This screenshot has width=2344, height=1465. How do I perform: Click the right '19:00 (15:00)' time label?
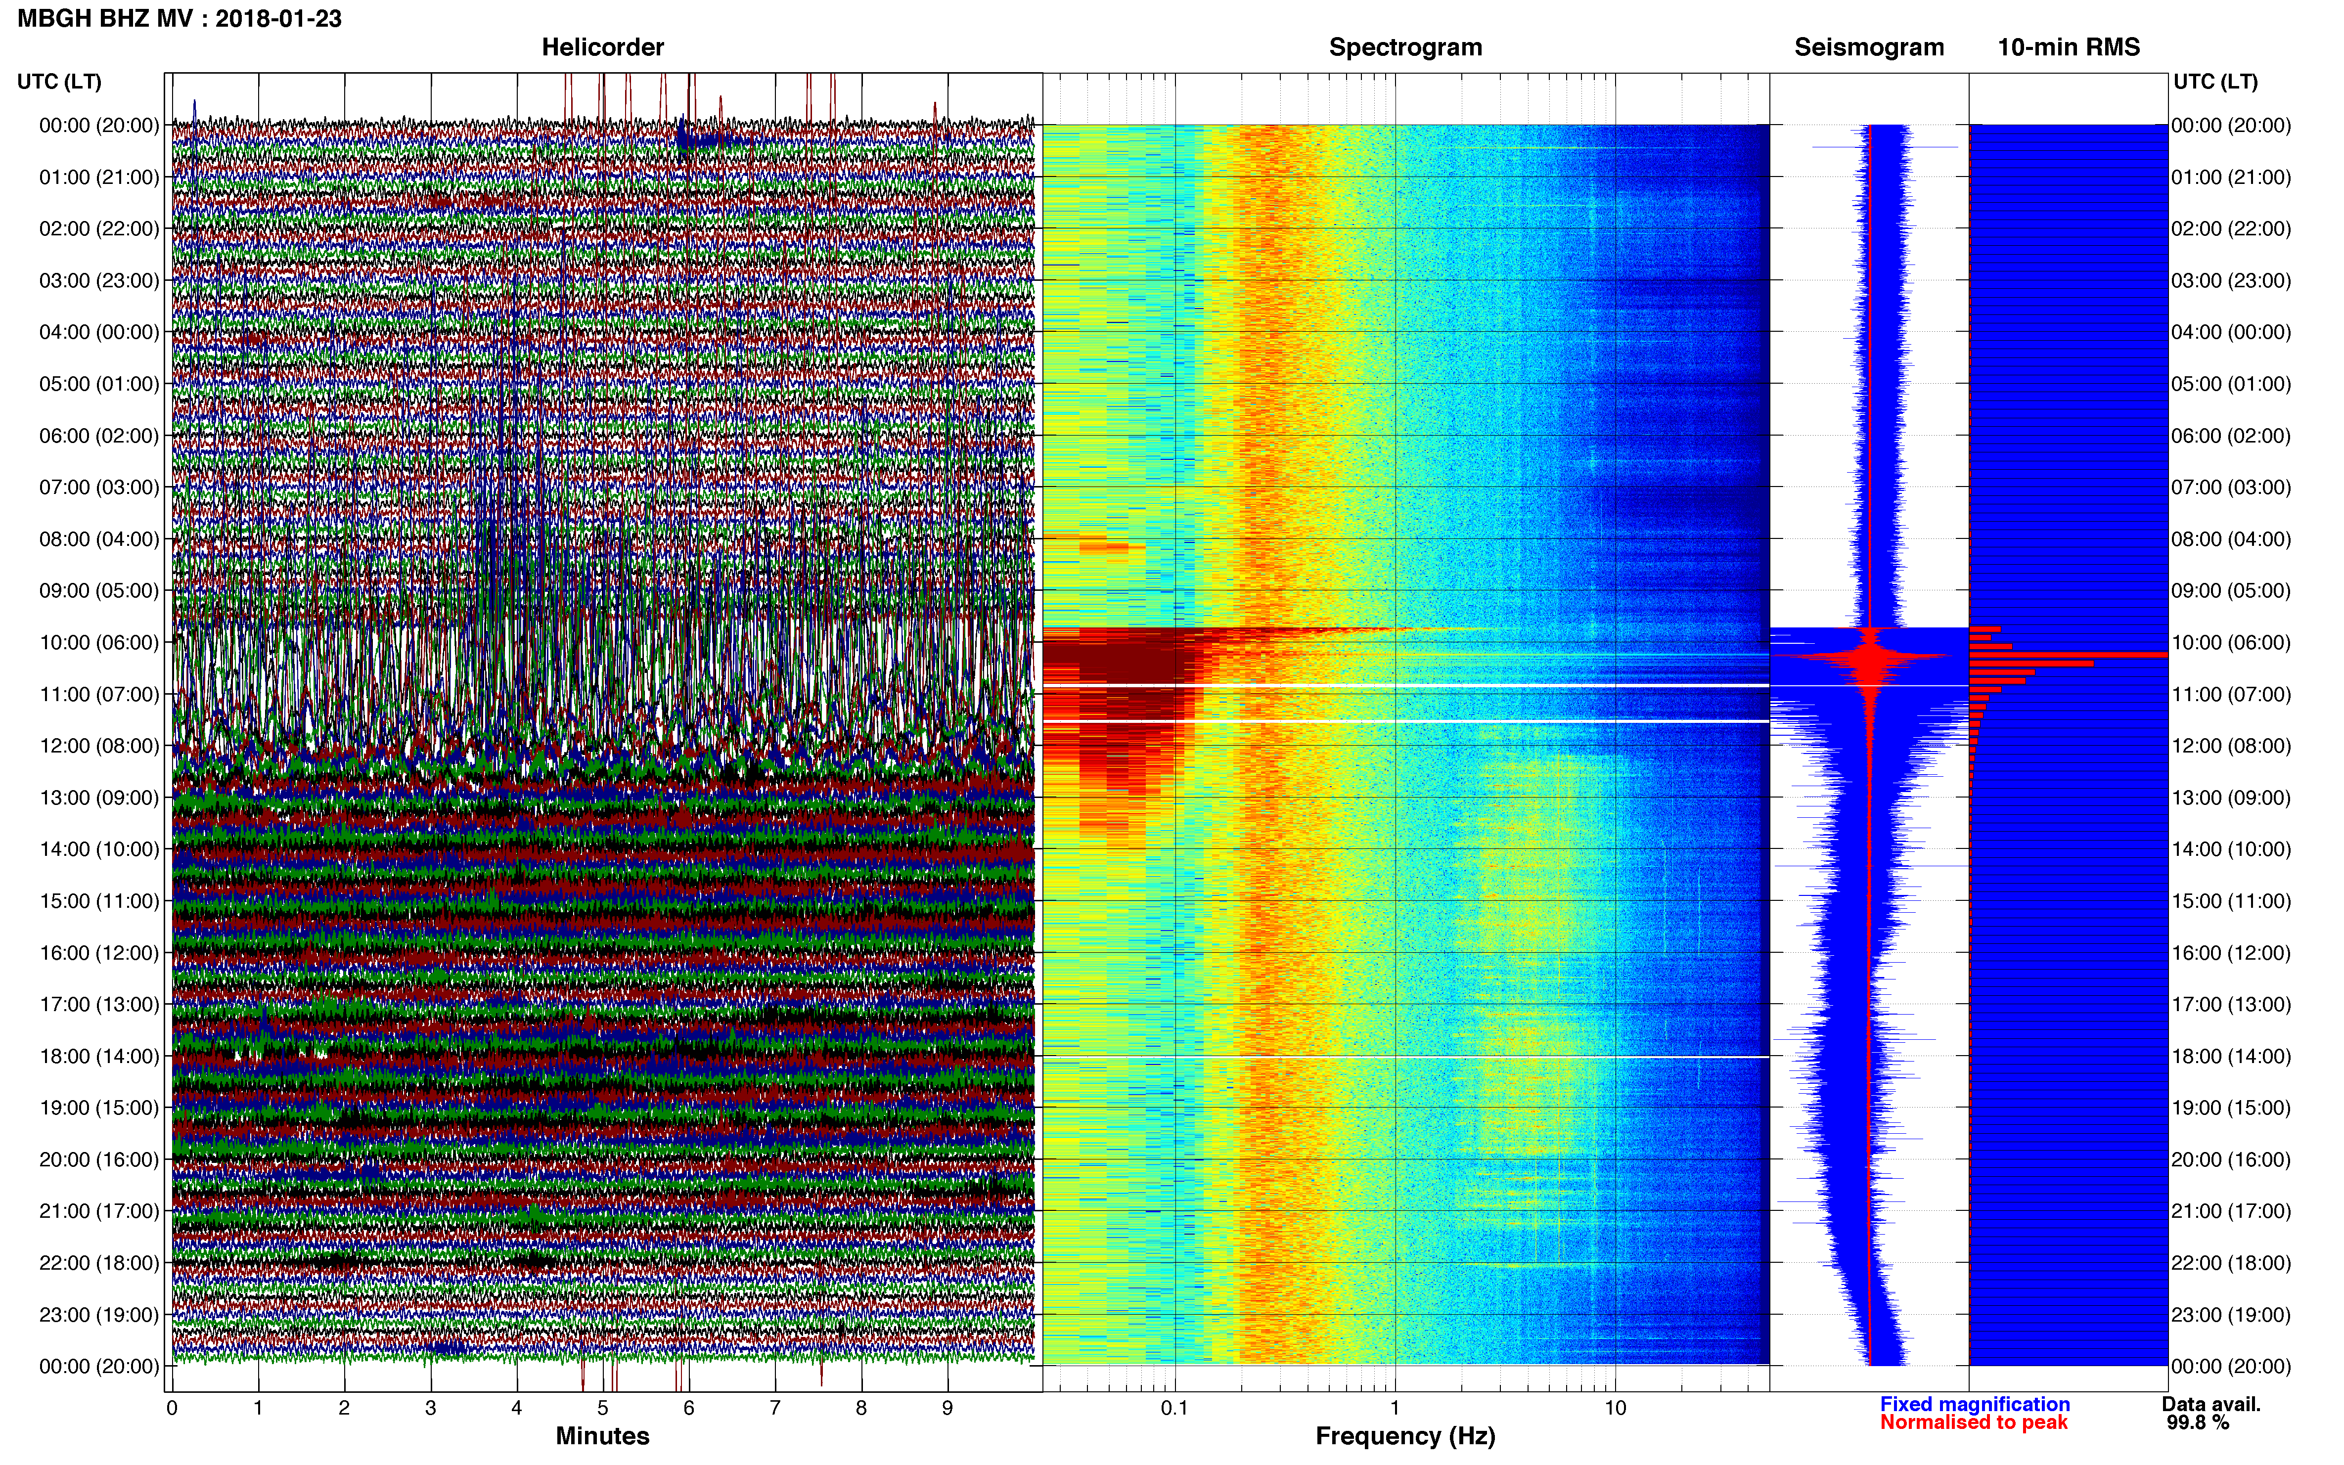pyautogui.click(x=2231, y=1108)
